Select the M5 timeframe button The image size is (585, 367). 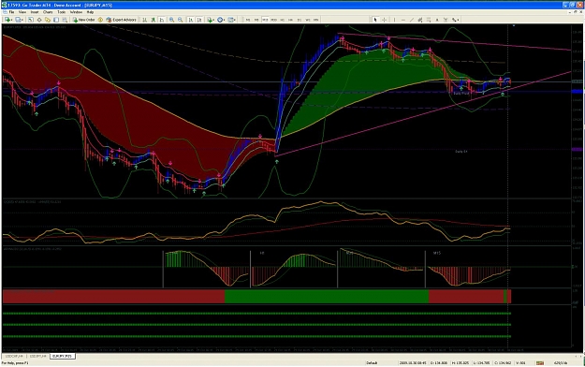click(256, 20)
